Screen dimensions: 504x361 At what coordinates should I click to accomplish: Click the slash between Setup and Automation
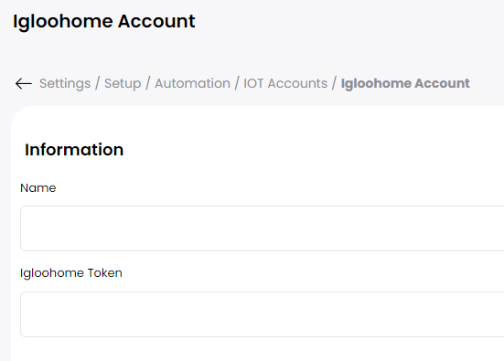click(x=148, y=83)
